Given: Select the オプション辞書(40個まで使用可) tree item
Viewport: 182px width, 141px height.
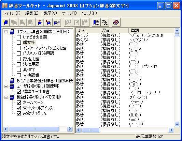Looking at the screenshot, I should (x=43, y=32).
